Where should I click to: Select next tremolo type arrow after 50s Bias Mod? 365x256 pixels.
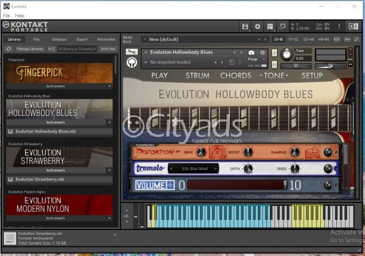215,169
